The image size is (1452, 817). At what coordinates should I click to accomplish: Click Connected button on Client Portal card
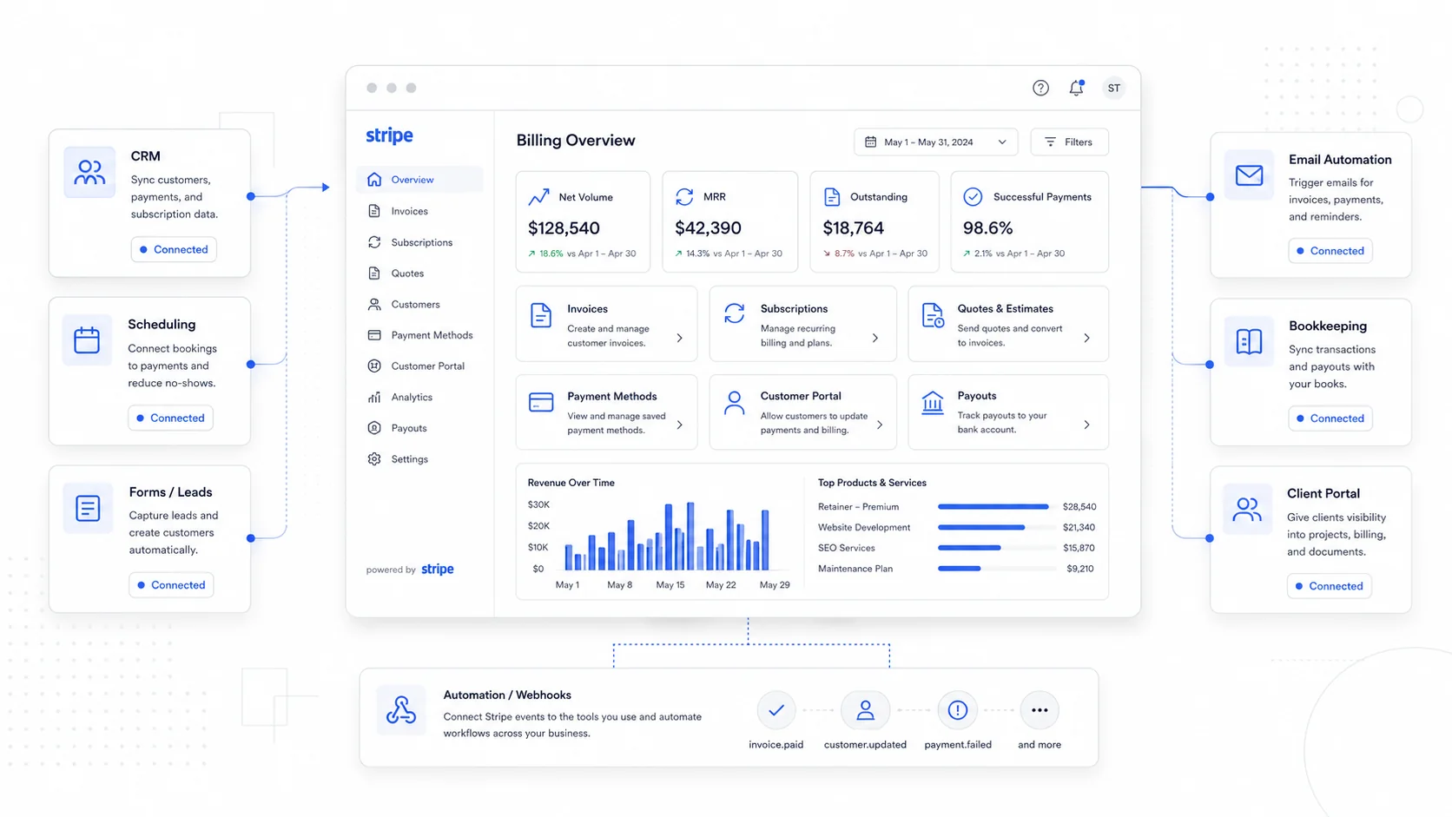click(x=1330, y=586)
